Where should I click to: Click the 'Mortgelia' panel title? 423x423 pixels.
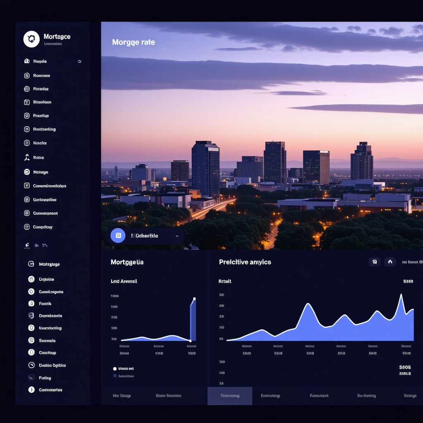[x=127, y=262]
